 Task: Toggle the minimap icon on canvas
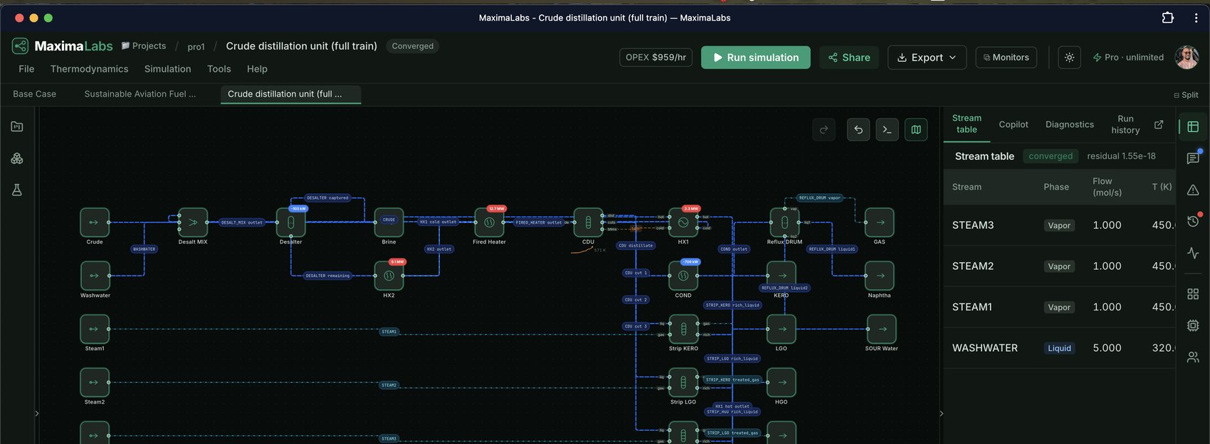(916, 129)
